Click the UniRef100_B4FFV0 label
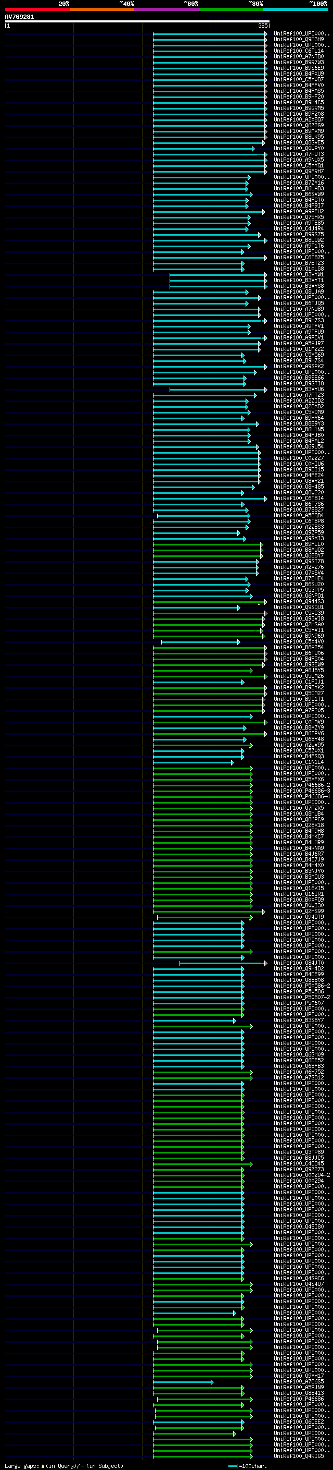The width and height of the screenshot is (333, 1470). (299, 85)
